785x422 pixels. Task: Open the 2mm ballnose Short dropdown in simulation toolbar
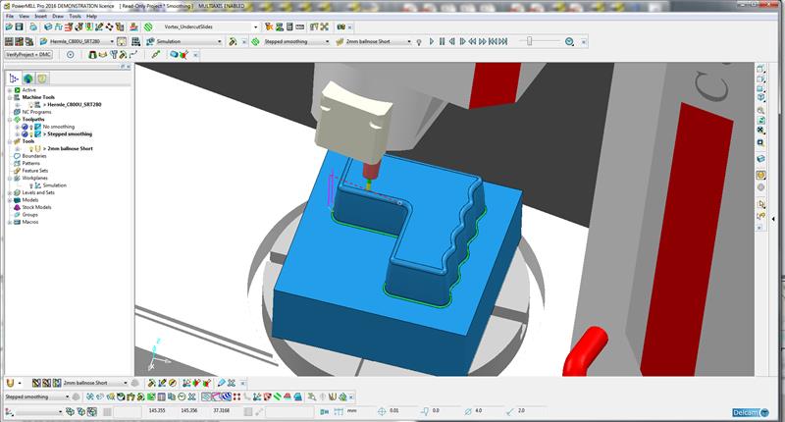point(409,41)
